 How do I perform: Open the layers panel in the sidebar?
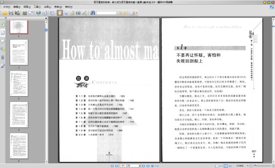2,41
